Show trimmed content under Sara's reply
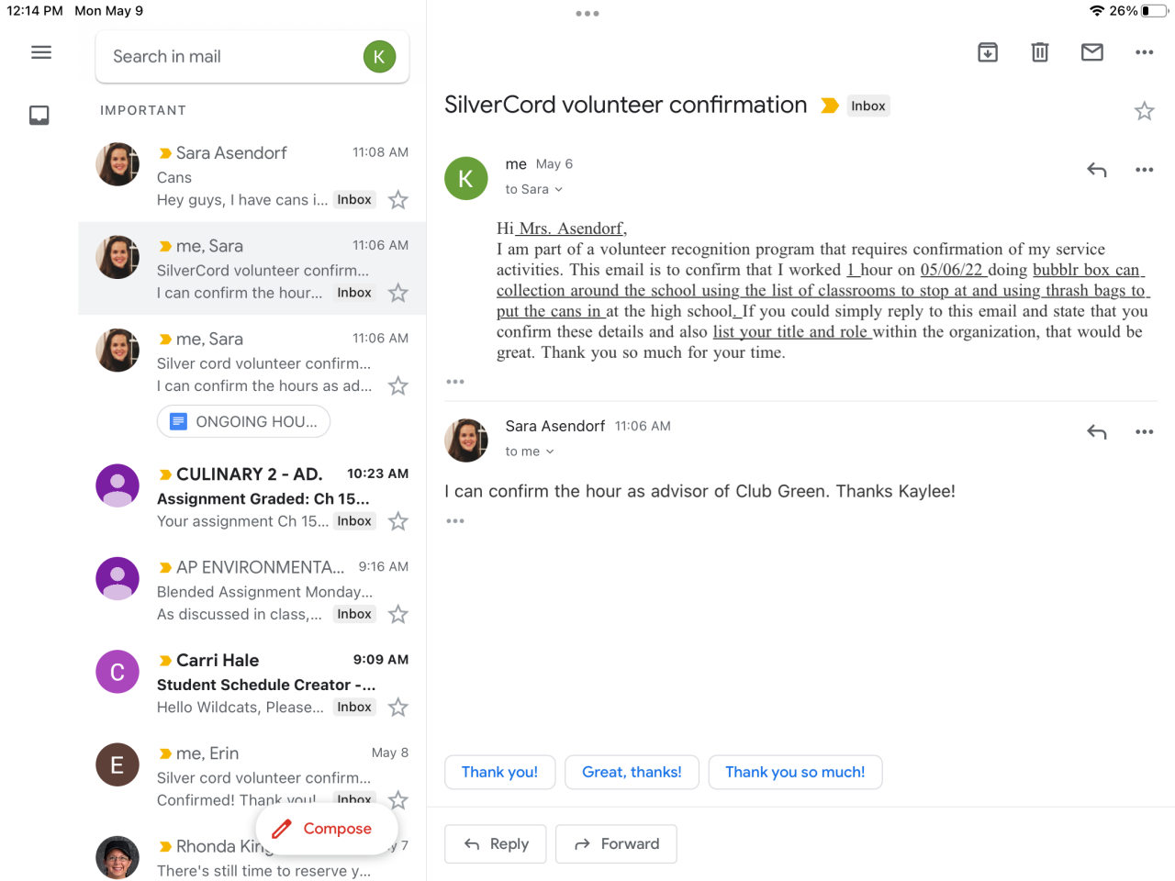This screenshot has height=881, width=1175. coord(455,521)
